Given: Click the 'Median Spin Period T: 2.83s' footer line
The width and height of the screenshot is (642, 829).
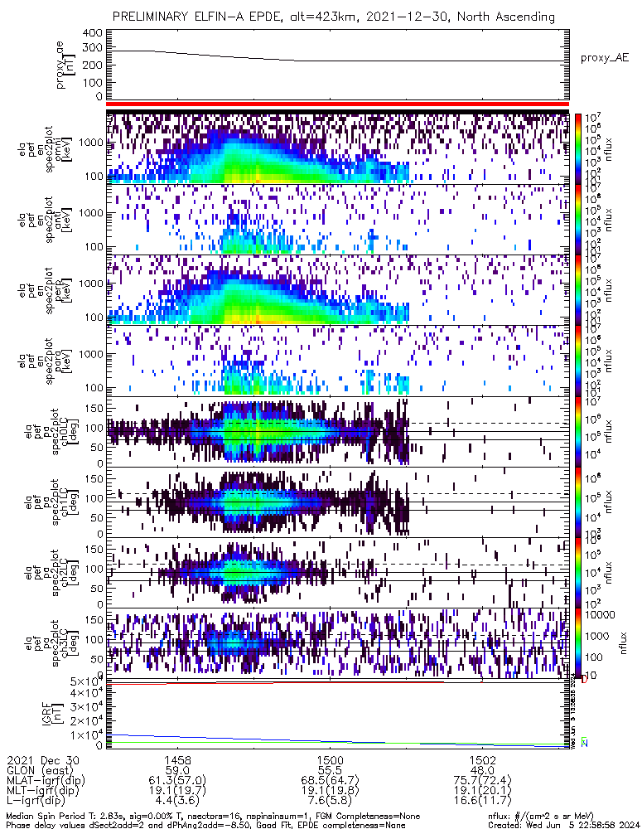Looking at the screenshot, I should [x=214, y=817].
